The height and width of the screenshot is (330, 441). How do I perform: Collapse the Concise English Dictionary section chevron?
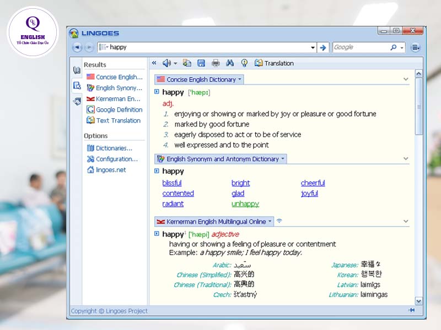click(406, 79)
